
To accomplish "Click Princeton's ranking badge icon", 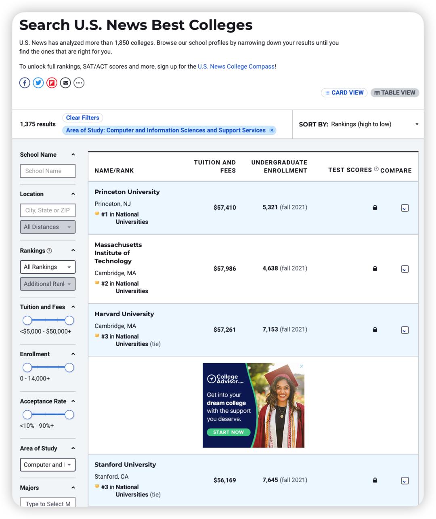I will 97,214.
